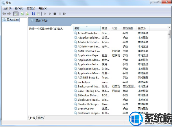Click the Export List toolbar icon
The width and height of the screenshot is (172, 127).
point(27,14)
